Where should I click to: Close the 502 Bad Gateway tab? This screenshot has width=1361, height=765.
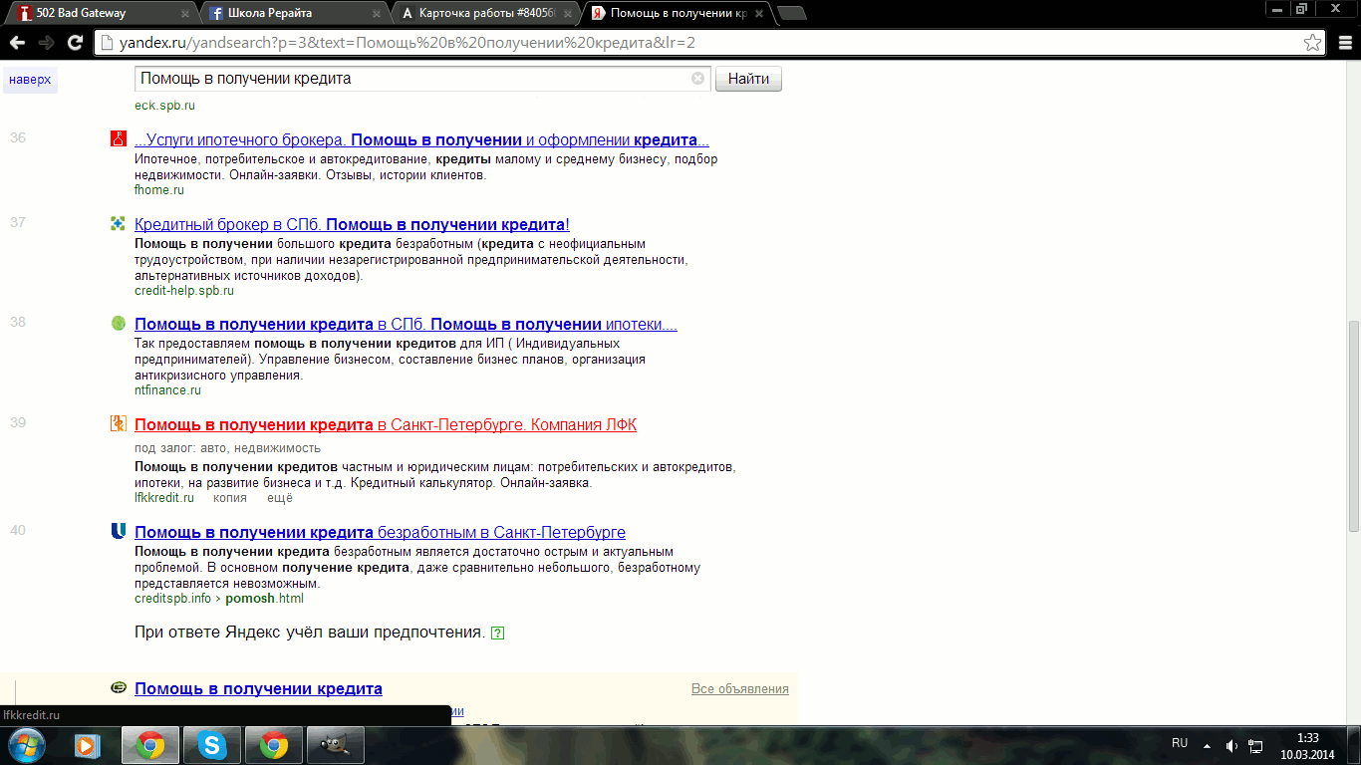point(185,13)
